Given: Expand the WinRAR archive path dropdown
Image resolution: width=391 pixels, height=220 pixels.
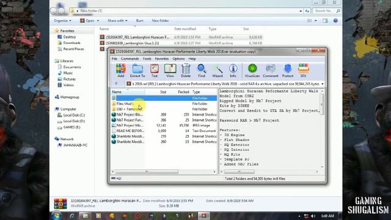Looking at the screenshot, I should pos(323,84).
